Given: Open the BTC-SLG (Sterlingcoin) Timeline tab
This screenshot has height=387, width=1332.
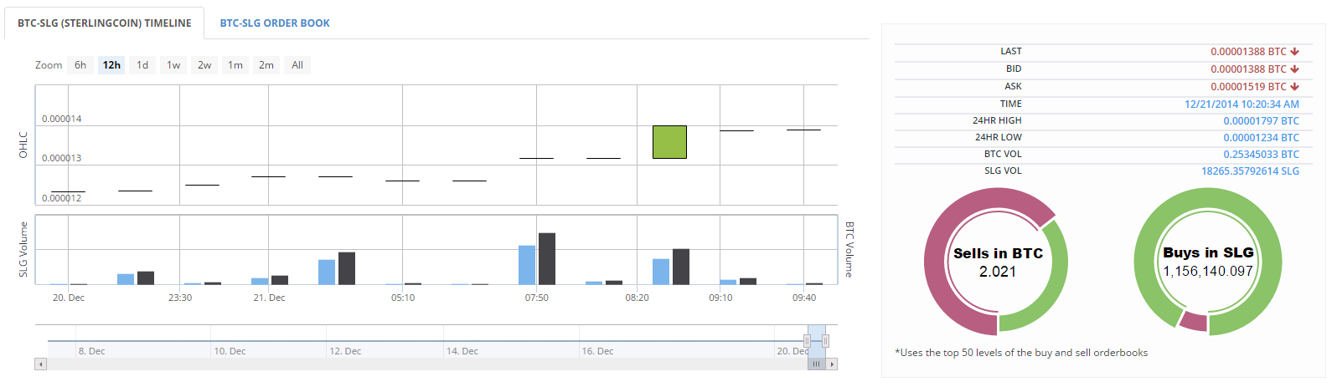Looking at the screenshot, I should pos(105,23).
